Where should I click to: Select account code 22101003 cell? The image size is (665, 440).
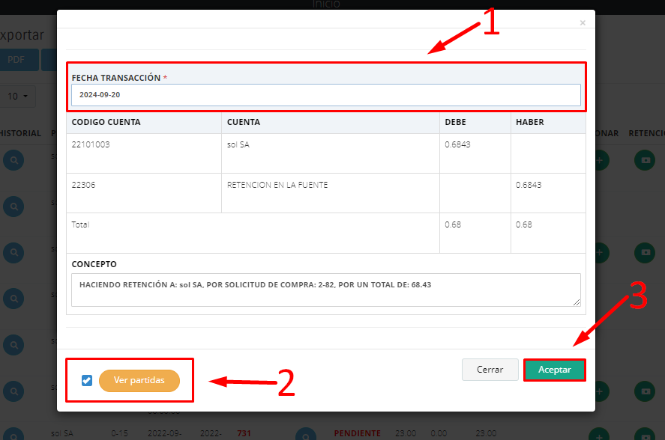[x=144, y=153]
